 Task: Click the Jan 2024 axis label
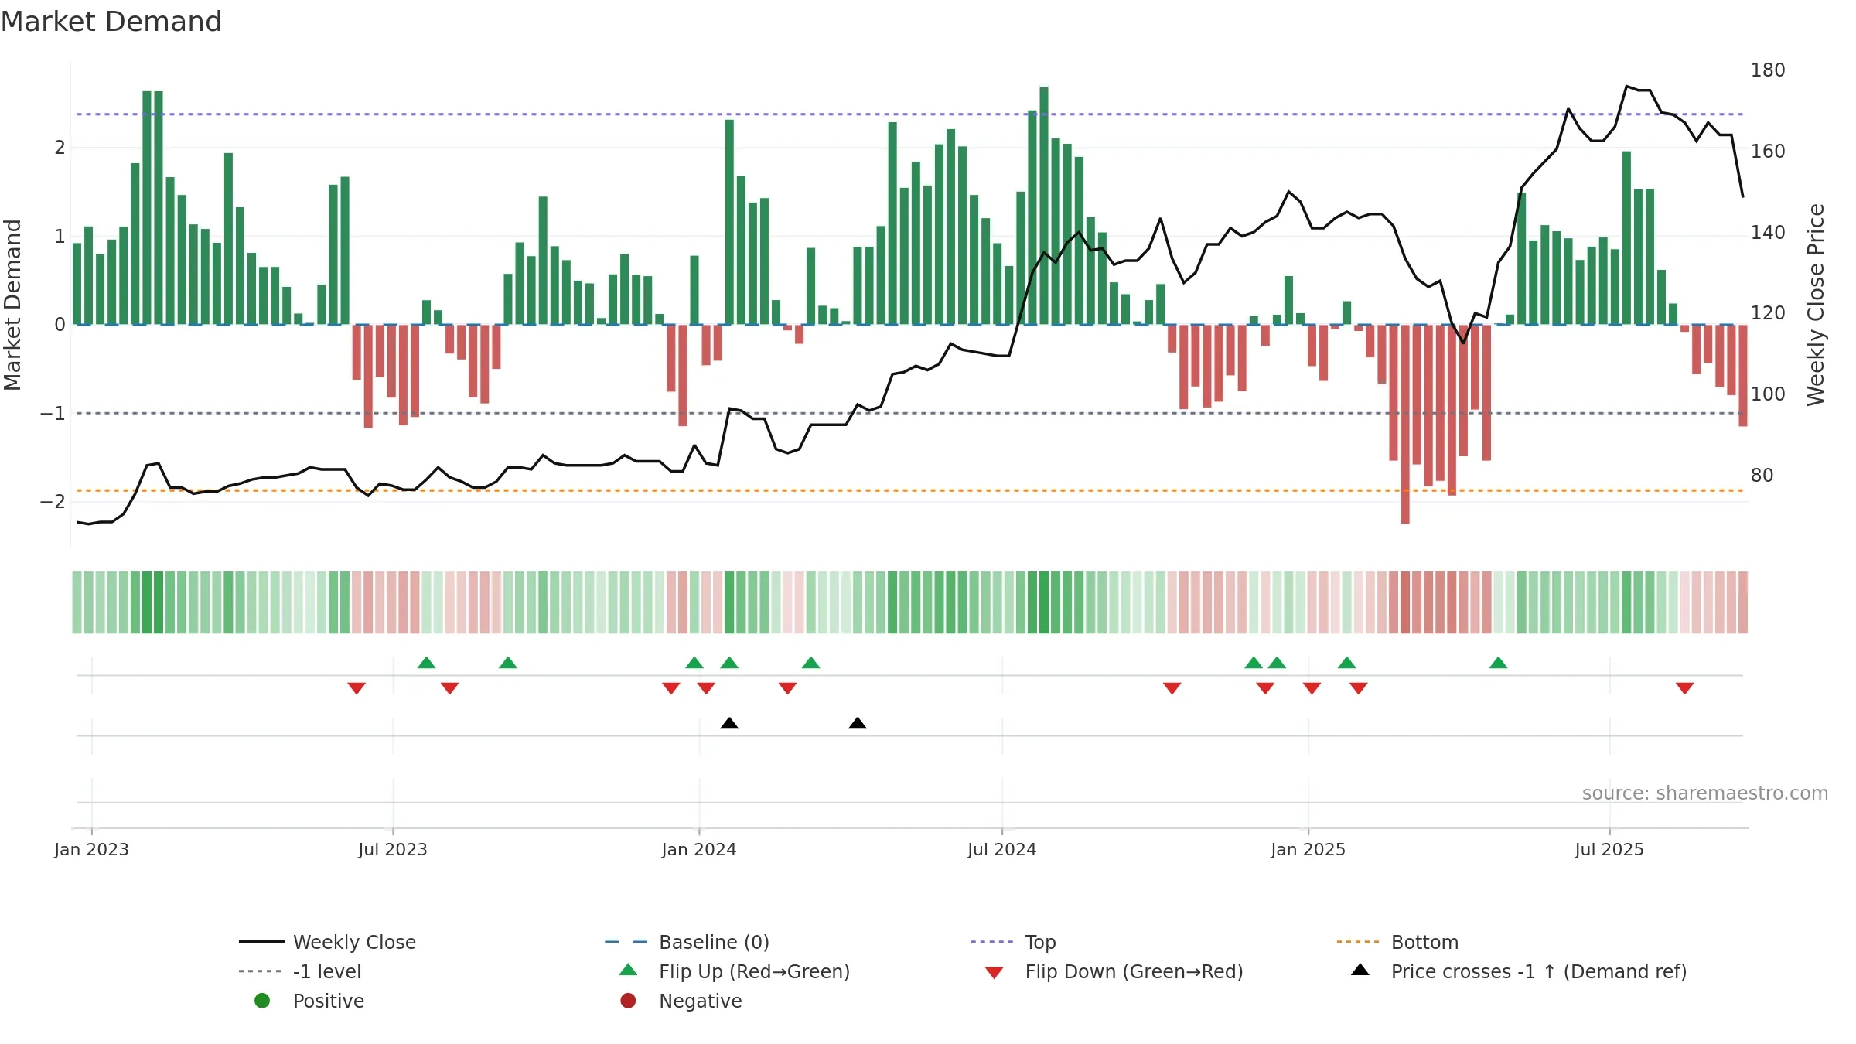click(x=699, y=849)
